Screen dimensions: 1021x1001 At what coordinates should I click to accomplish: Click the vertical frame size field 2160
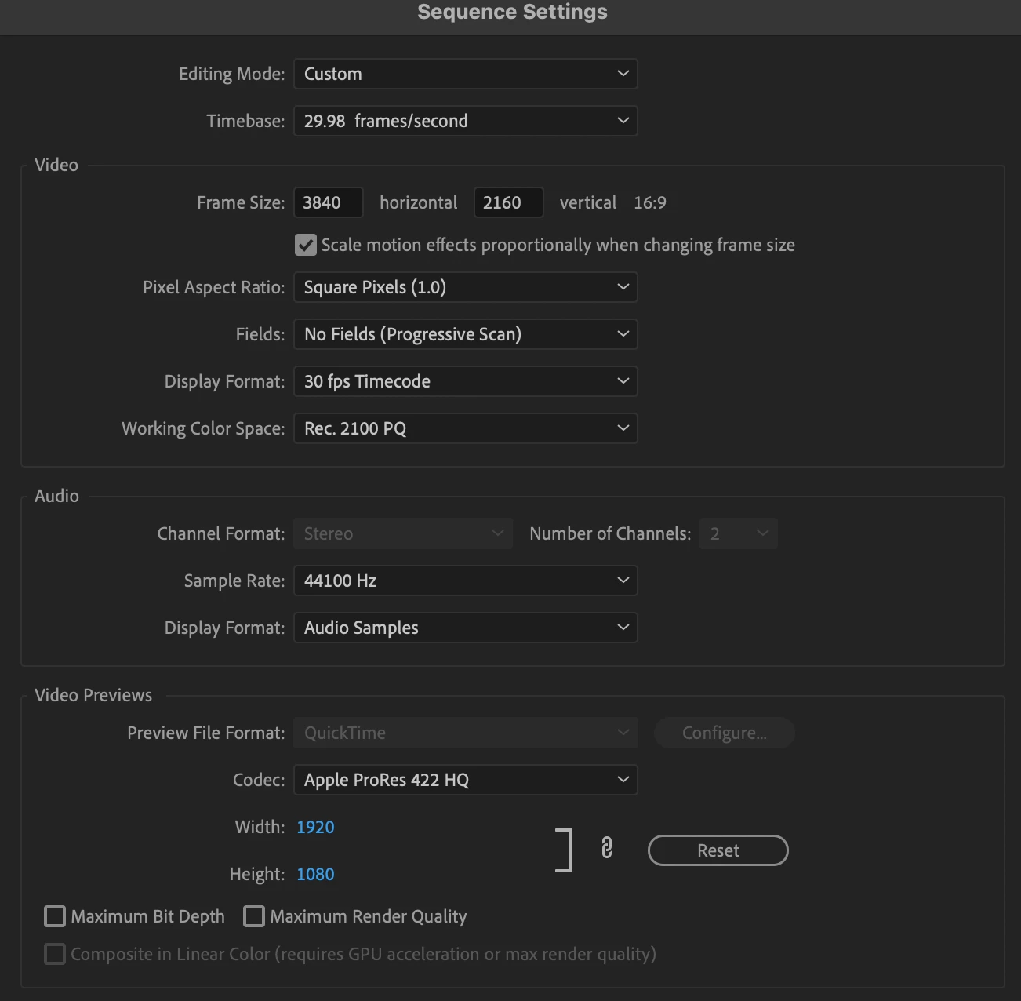[508, 202]
